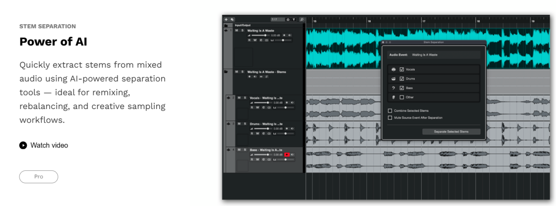Click Write automation W on Bass track
Image resolution: width=556 pixels, height=206 pixels.
(258, 160)
